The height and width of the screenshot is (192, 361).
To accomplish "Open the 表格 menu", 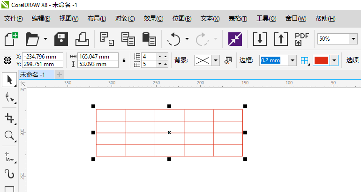I will [x=238, y=19].
